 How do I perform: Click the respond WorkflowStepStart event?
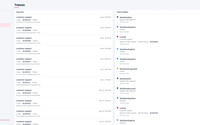(128, 98)
